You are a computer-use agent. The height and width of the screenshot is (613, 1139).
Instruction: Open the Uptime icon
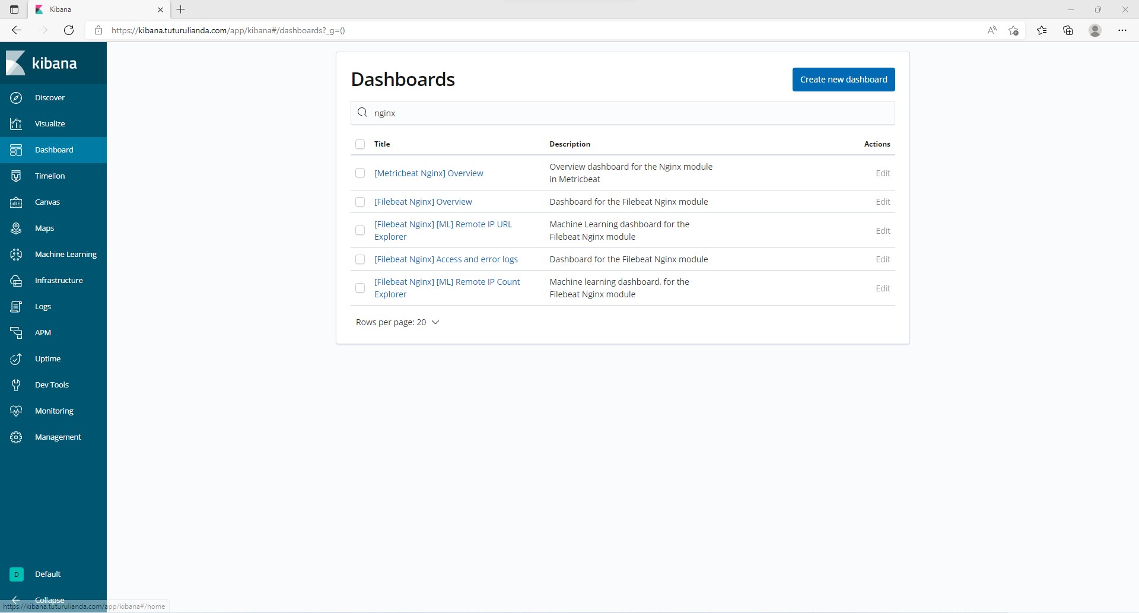(16, 359)
